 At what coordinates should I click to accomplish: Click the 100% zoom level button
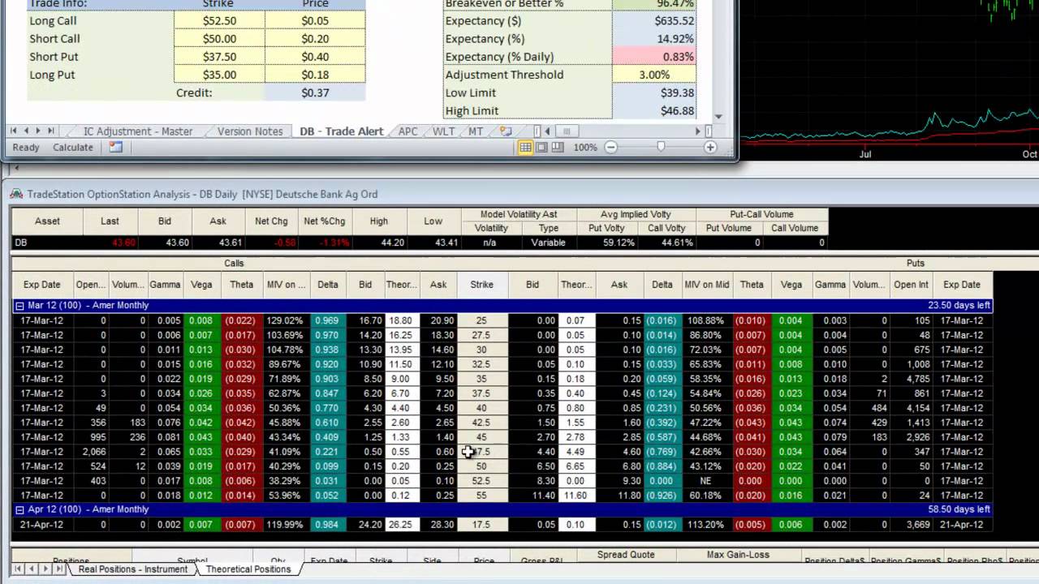click(x=585, y=147)
